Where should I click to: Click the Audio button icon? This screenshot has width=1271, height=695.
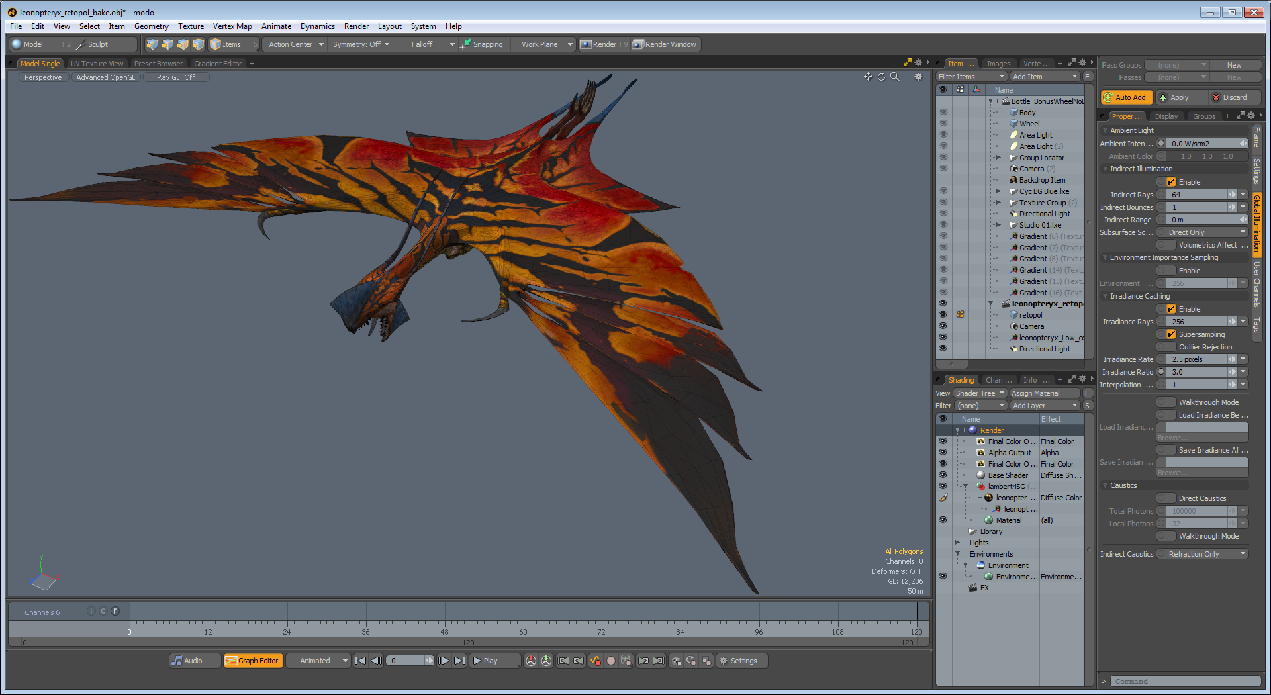point(177,661)
